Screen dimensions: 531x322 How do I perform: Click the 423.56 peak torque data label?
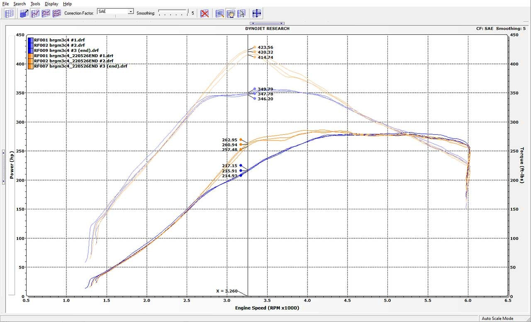click(x=265, y=47)
